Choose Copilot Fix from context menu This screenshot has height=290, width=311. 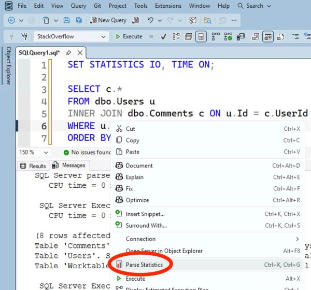point(208,188)
